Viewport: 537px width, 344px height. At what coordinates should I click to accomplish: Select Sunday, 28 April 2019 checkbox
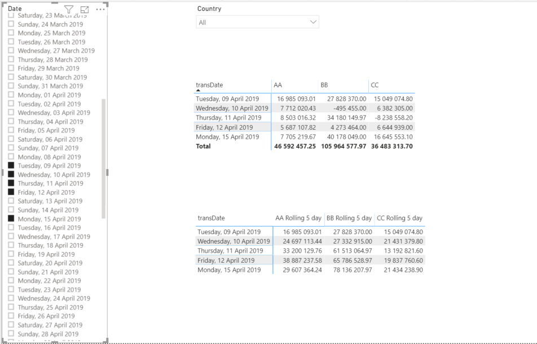click(x=11, y=334)
